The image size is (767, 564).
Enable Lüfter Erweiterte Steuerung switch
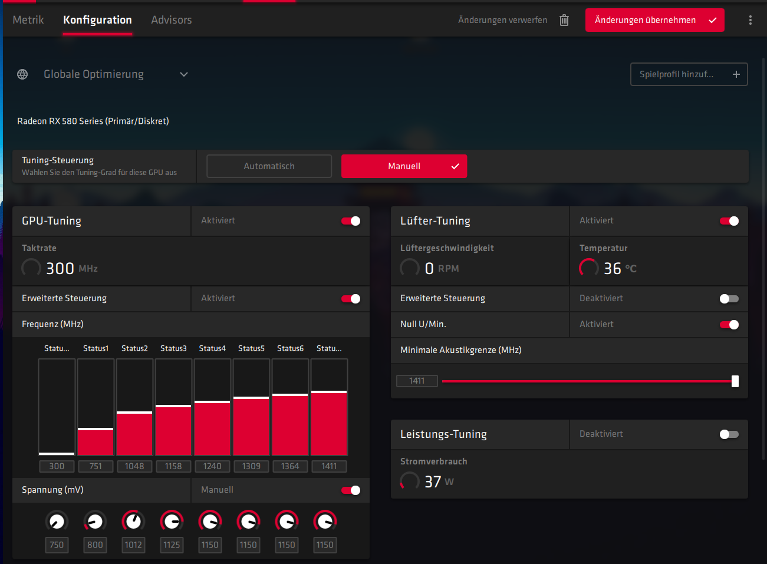click(x=729, y=299)
